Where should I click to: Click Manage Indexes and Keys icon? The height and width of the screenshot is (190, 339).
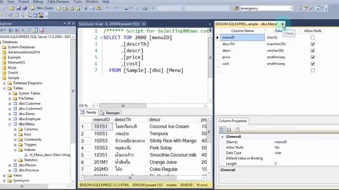16,15
